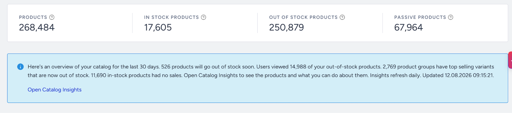This screenshot has width=512, height=113.
Task: Click the PRODUCTS heading label
Action: click(33, 17)
